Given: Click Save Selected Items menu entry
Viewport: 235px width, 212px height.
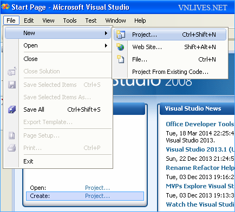Looking at the screenshot, I should click(x=58, y=85).
